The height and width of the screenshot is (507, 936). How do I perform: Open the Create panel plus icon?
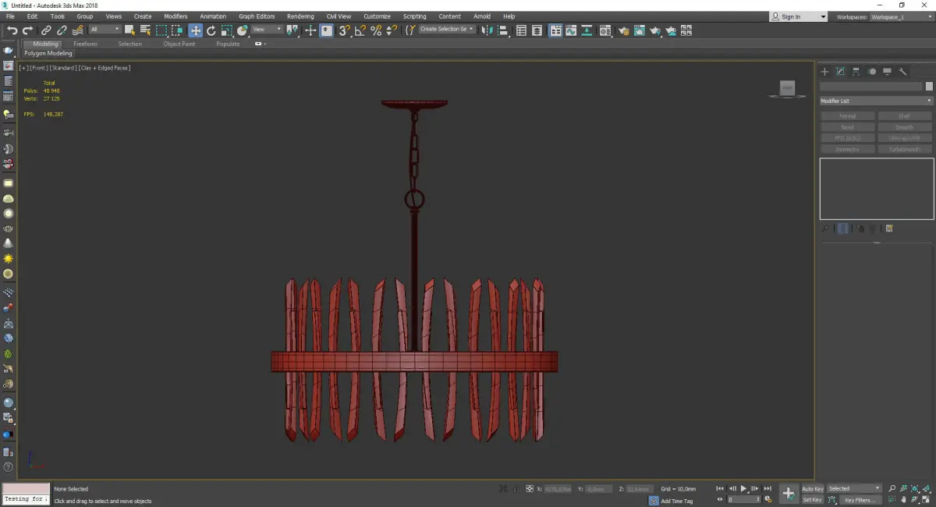click(824, 72)
